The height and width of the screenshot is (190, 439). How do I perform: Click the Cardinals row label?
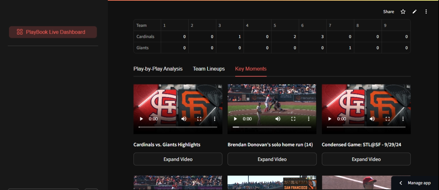click(147, 36)
